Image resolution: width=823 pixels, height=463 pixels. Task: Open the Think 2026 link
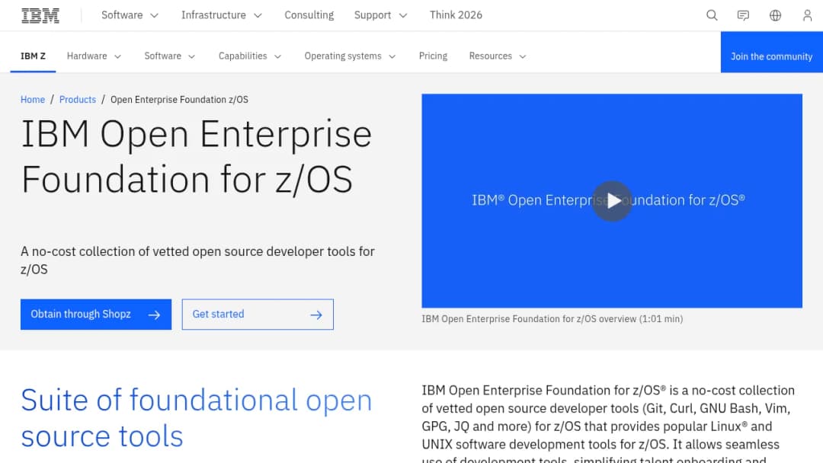tap(456, 15)
